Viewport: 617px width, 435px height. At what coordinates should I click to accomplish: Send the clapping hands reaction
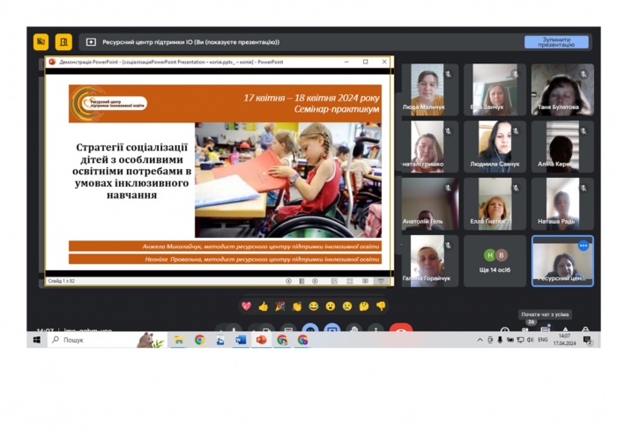point(297,306)
